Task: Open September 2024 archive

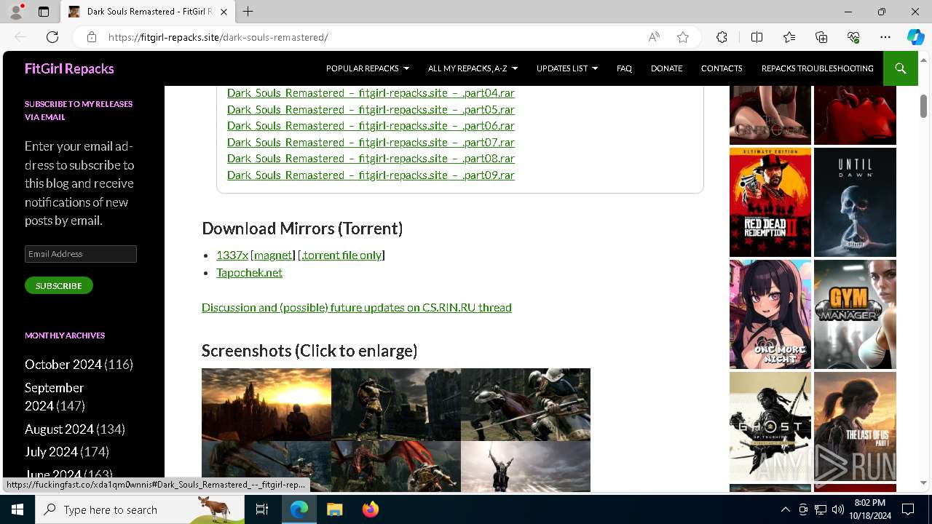Action: (x=54, y=397)
